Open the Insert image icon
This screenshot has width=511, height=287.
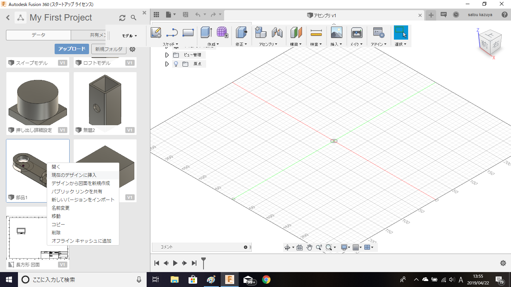[x=337, y=33]
